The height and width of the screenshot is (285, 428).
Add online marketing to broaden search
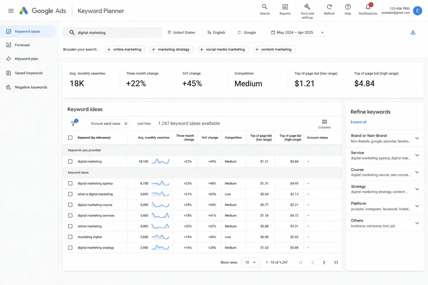tap(125, 49)
